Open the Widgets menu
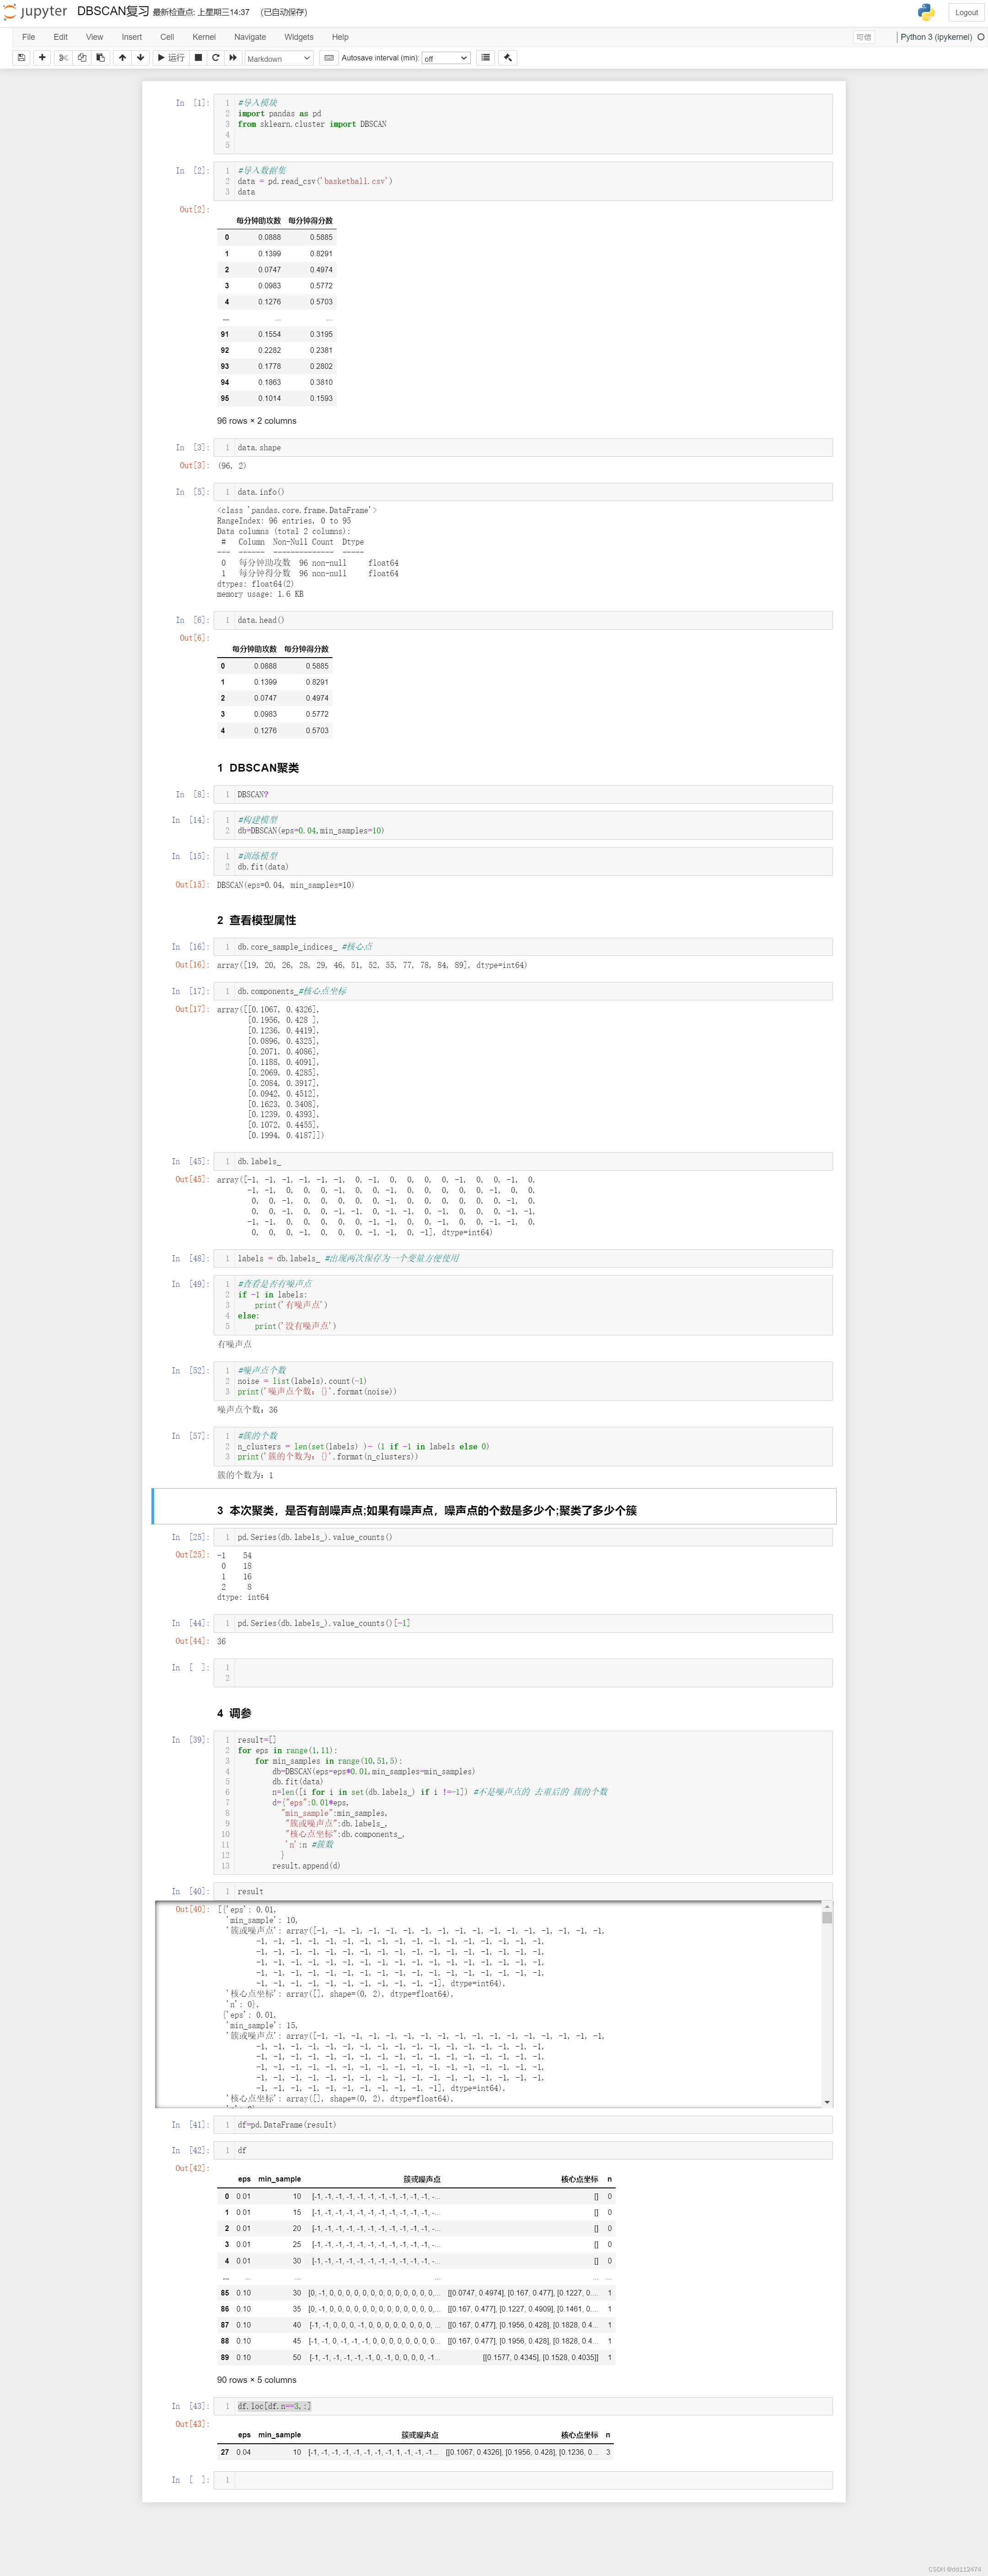The width and height of the screenshot is (988, 2576). 299,37
